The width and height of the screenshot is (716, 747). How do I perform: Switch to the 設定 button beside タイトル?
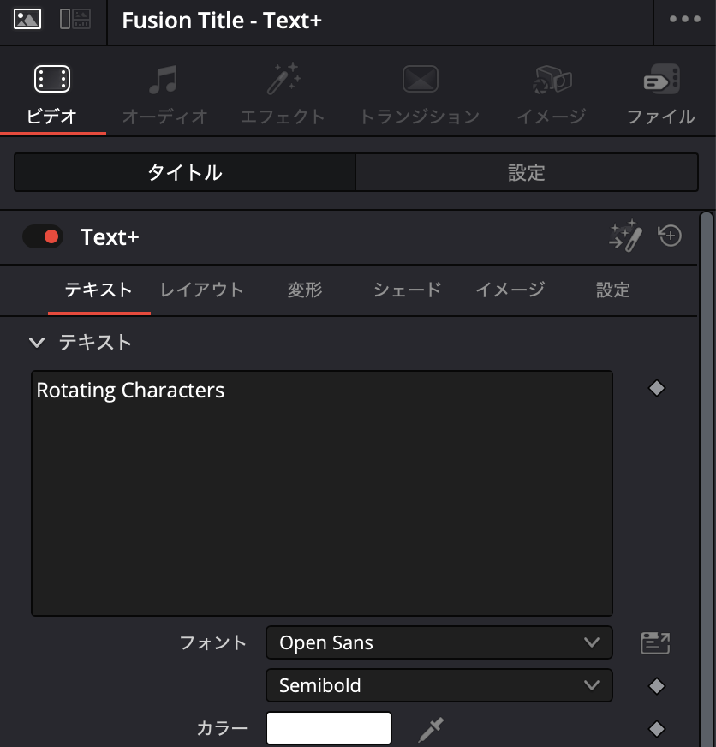pyautogui.click(x=527, y=172)
